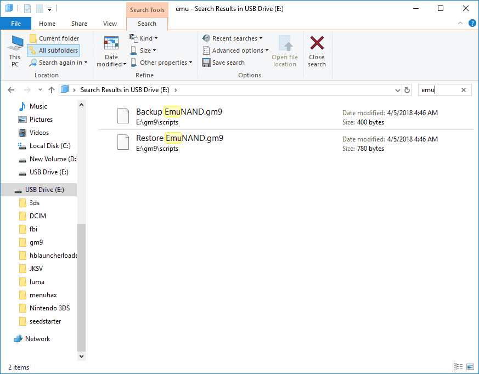Open the Kind filter dropdown

pyautogui.click(x=144, y=38)
